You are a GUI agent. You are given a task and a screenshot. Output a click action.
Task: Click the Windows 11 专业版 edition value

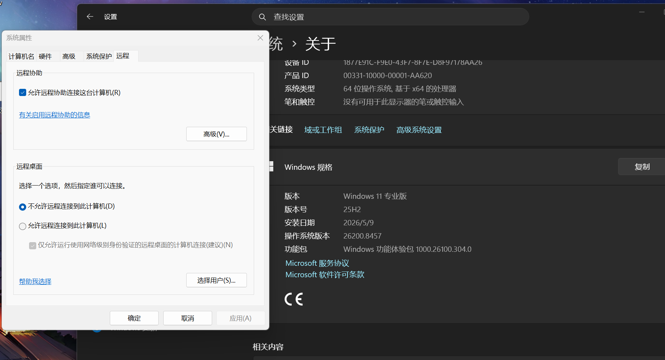click(375, 196)
